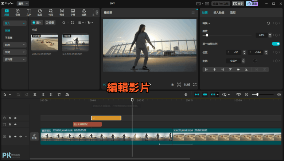Open the selection tool mode dropdown arrow
This screenshot has height=161, width=284.
tap(10, 95)
